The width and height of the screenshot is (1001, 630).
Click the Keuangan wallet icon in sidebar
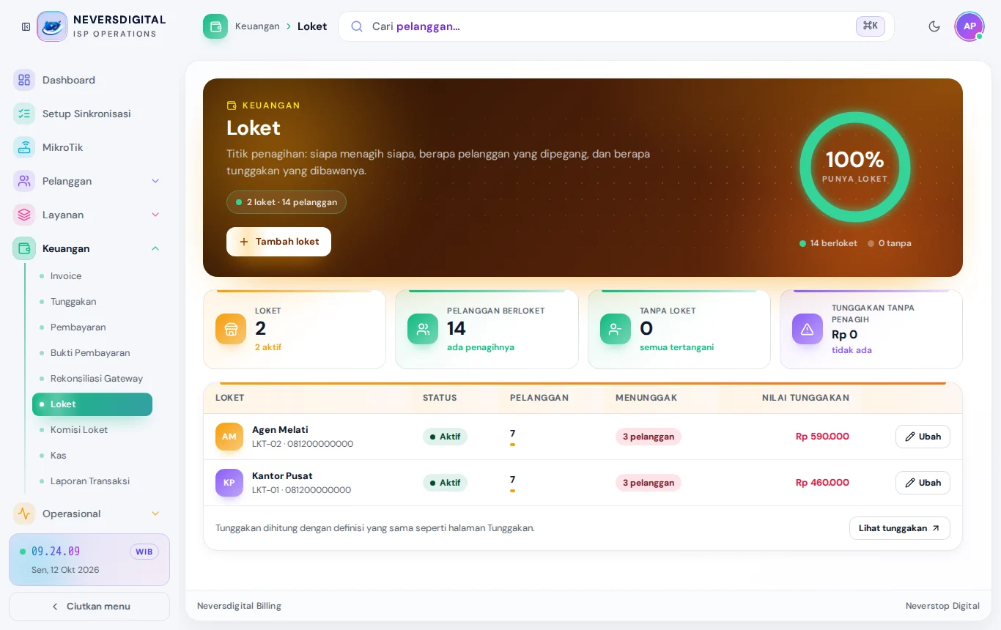24,248
